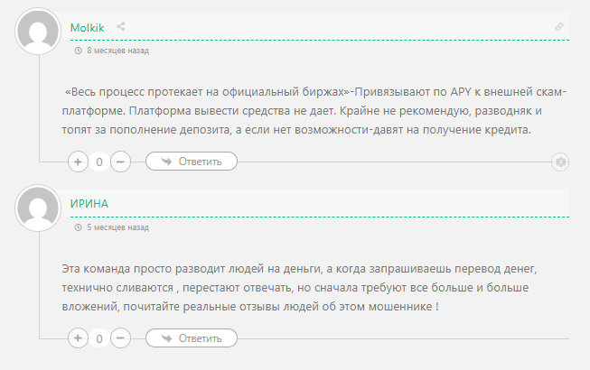The height and width of the screenshot is (370, 590).
Task: Upvote Molkik's comment with the plus button
Action: [x=78, y=162]
